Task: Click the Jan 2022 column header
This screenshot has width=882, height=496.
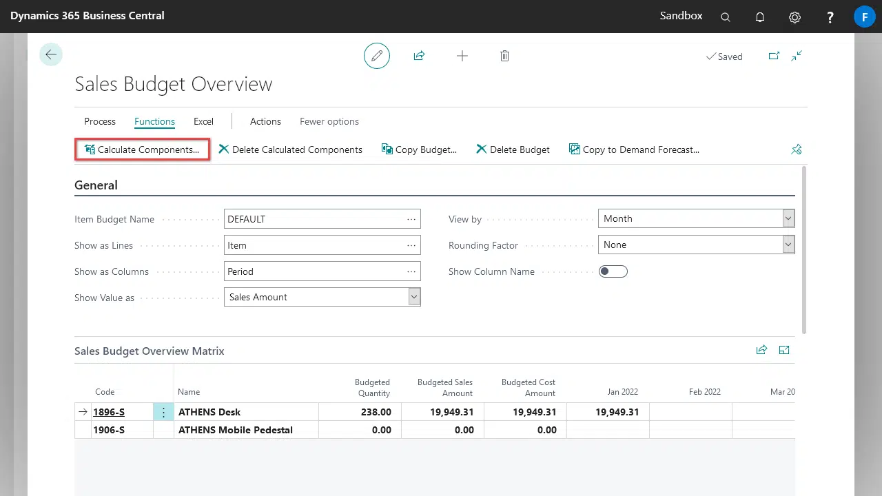Action: 622,391
